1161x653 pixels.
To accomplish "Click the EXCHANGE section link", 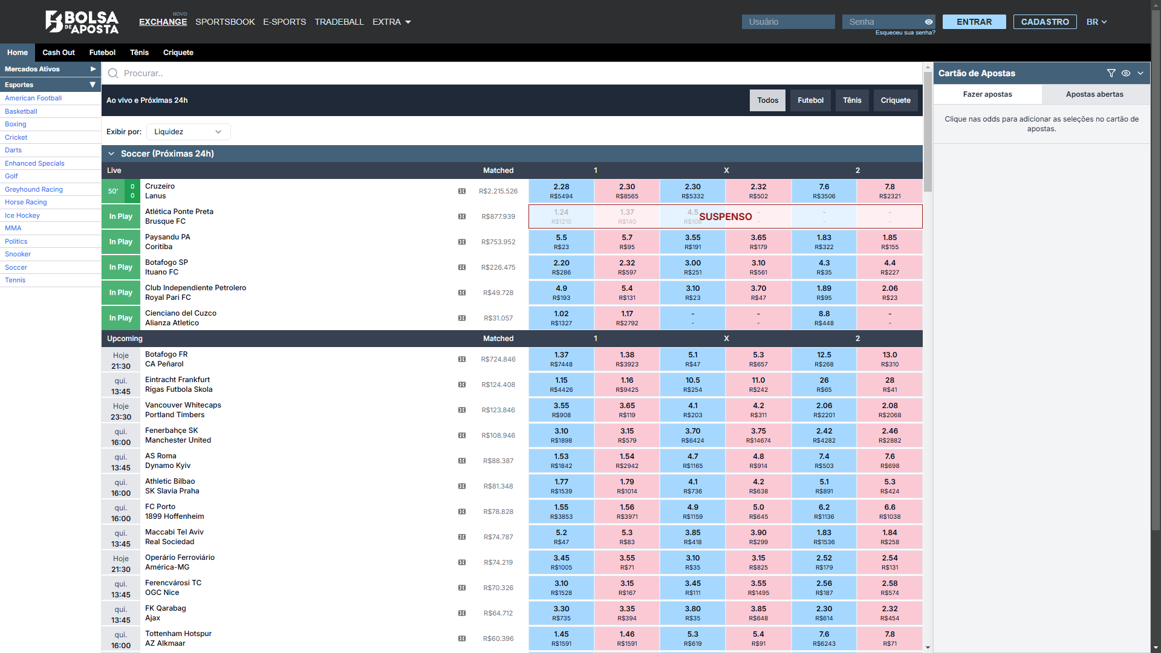I will (163, 22).
